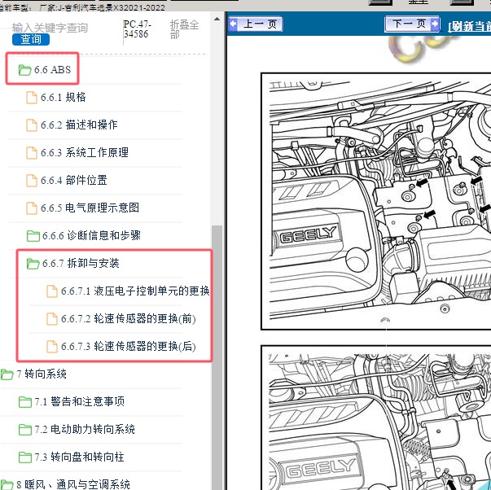Viewport: 491px width, 490px height.
Task: Open 6.6.3 系统工作原理 page
Action: point(85,152)
